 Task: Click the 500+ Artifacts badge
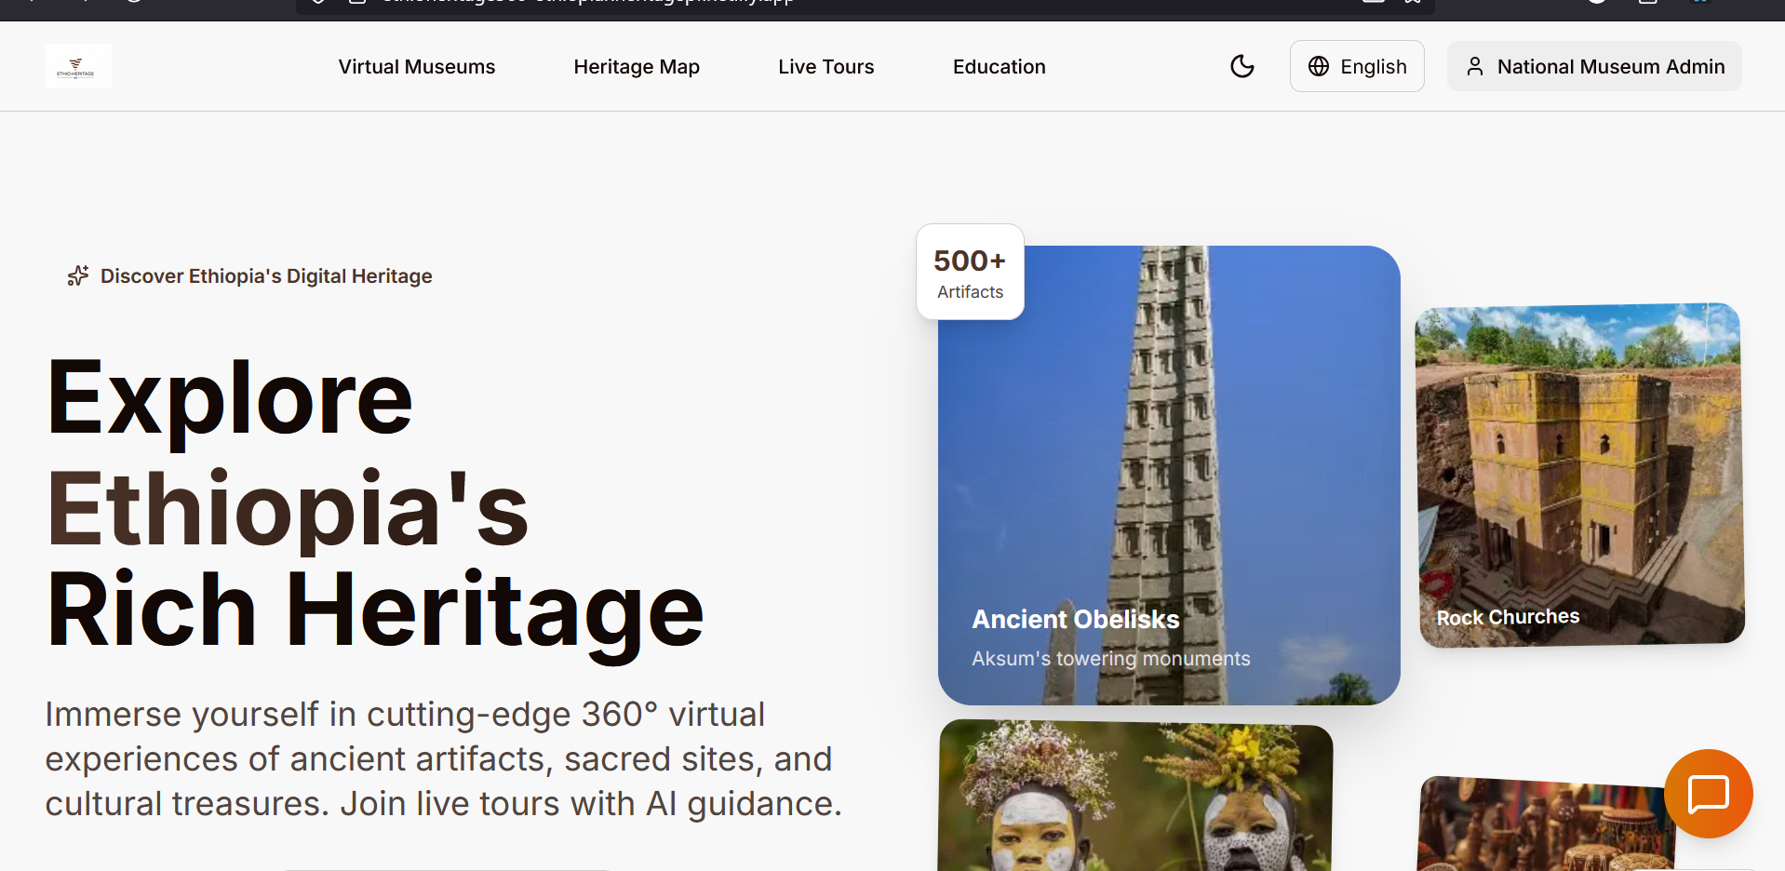point(970,272)
